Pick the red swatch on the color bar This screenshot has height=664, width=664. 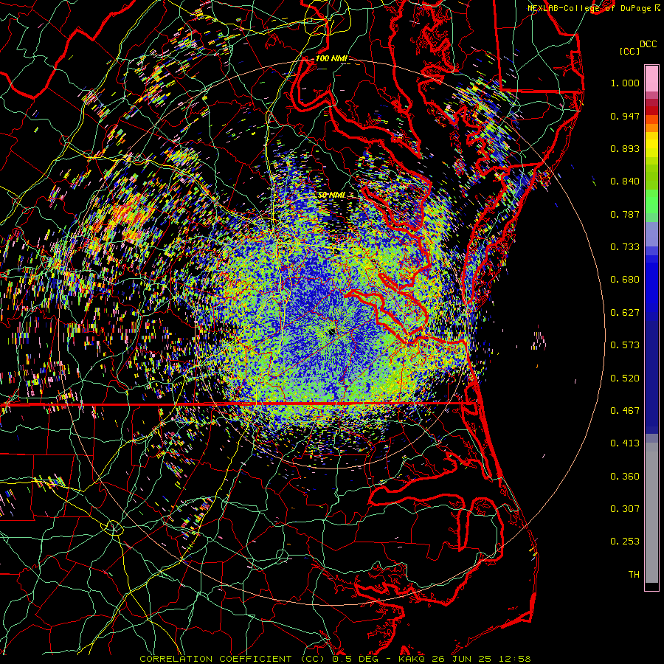(651, 110)
